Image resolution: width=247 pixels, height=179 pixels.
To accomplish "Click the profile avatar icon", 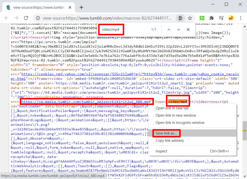I will (x=231, y=18).
